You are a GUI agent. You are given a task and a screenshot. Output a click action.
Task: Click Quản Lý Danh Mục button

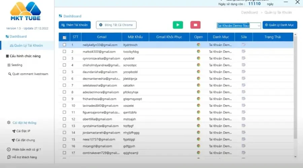tap(280, 25)
